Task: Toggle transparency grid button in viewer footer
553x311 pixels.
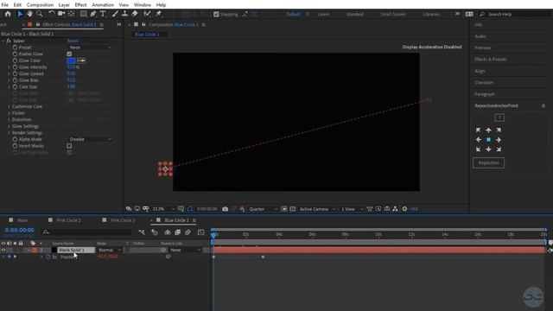Action: tap(292, 209)
